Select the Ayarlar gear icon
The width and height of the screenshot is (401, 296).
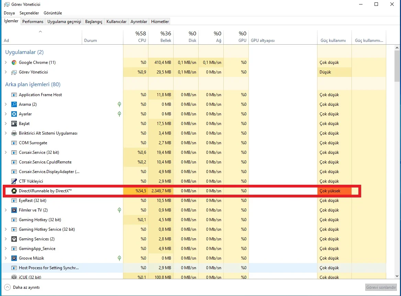click(14, 114)
